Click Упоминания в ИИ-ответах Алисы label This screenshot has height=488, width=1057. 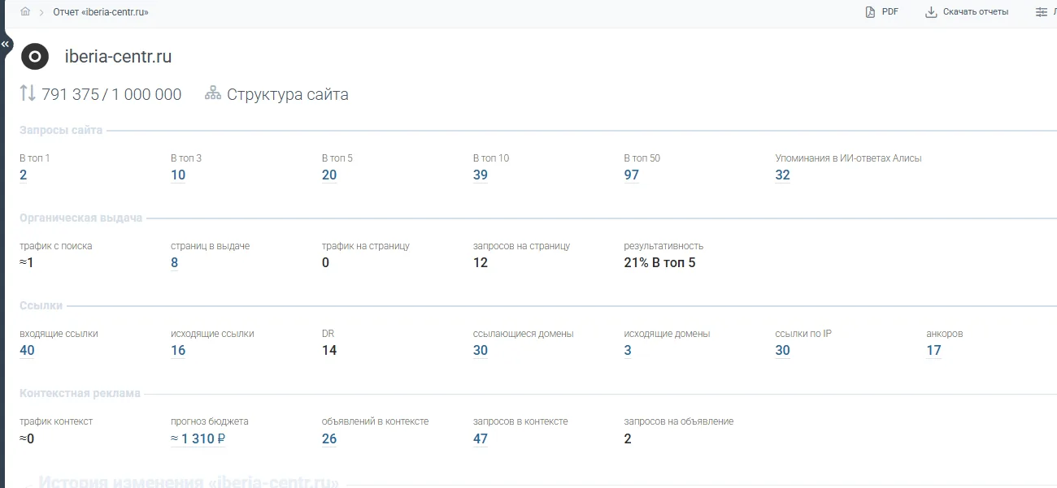(849, 158)
